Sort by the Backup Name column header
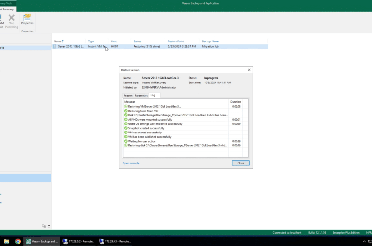This screenshot has height=246, width=372. [233, 41]
